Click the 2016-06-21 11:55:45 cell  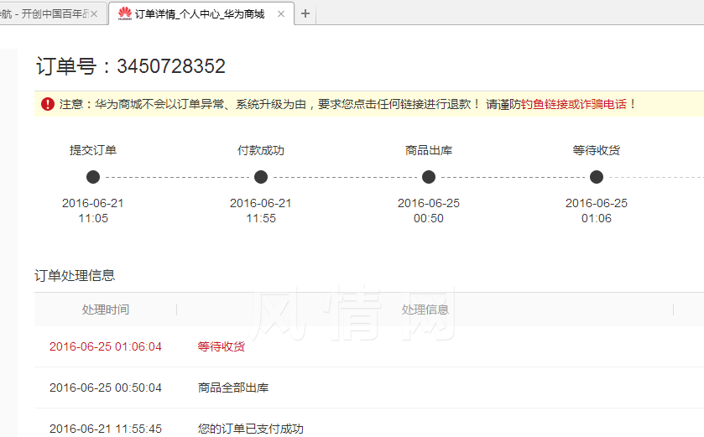click(x=106, y=429)
